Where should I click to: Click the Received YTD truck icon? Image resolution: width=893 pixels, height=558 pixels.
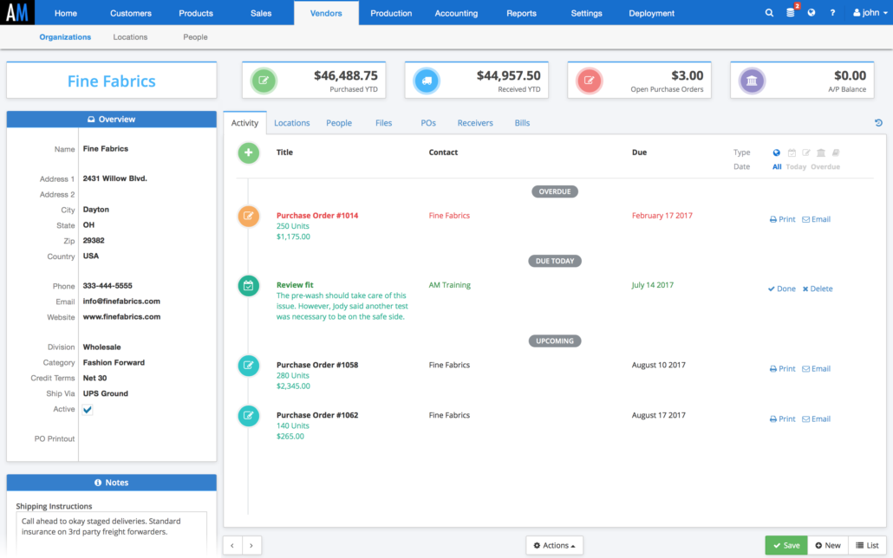[427, 81]
